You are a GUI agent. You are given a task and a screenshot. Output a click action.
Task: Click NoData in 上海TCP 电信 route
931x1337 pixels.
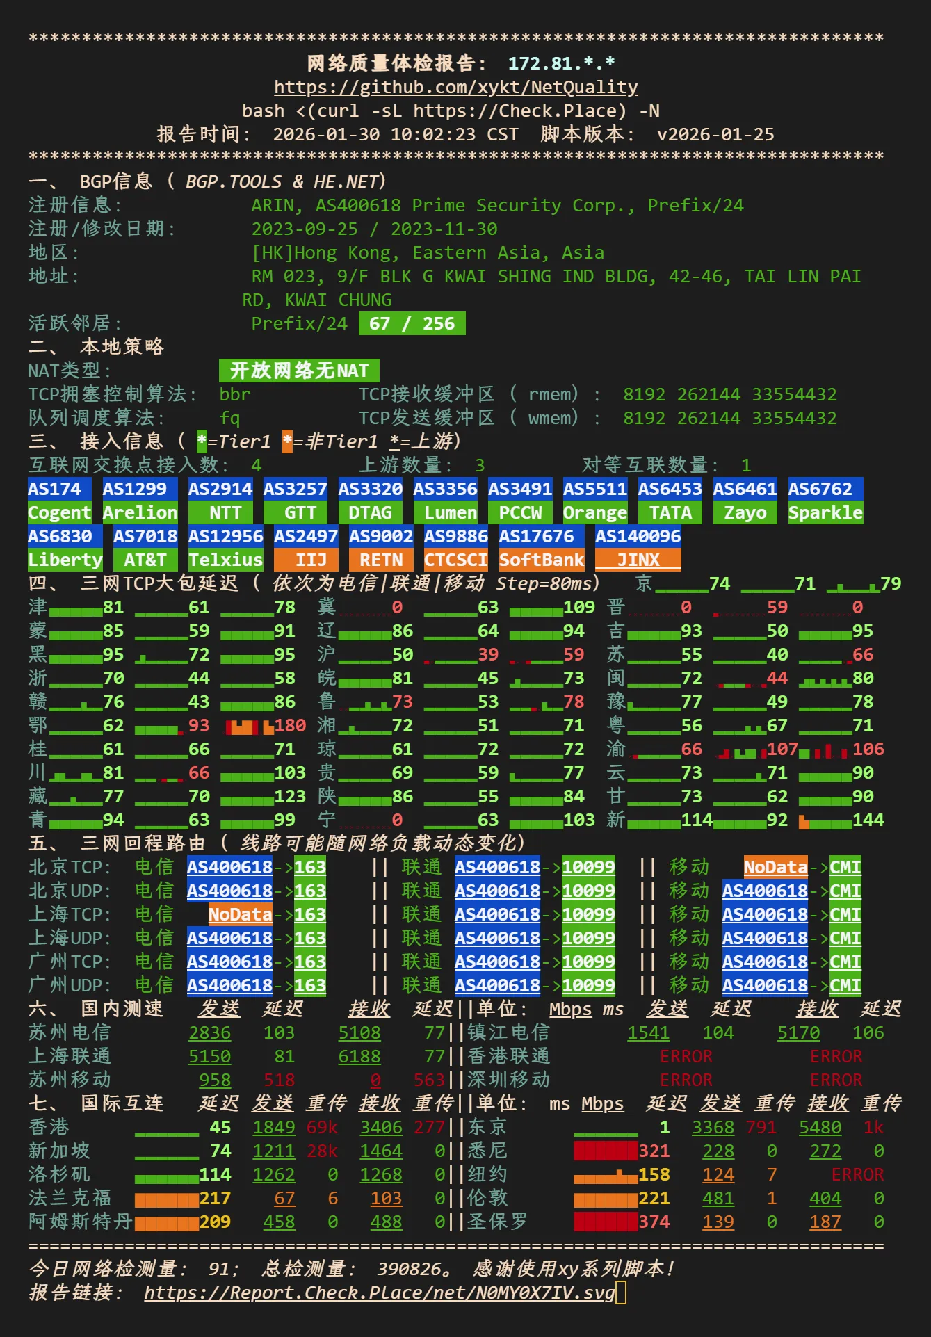240,914
